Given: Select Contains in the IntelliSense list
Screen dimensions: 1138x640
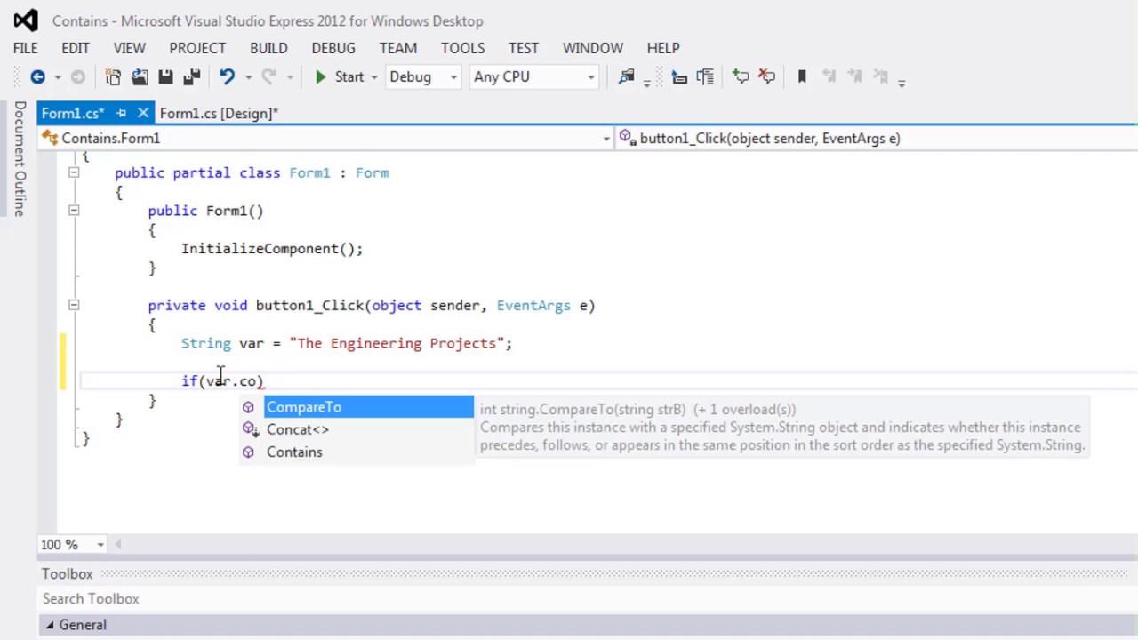Looking at the screenshot, I should [357, 452].
